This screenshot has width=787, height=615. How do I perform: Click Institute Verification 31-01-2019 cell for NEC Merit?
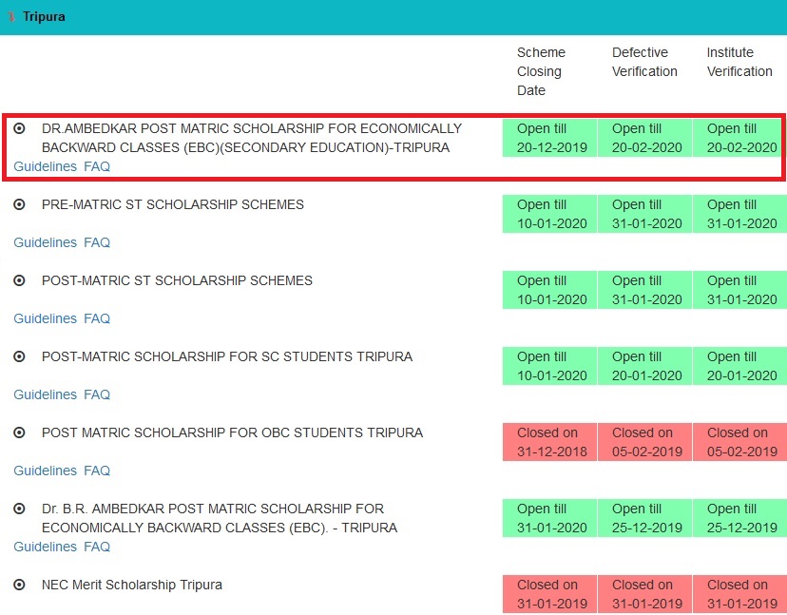pos(739,594)
